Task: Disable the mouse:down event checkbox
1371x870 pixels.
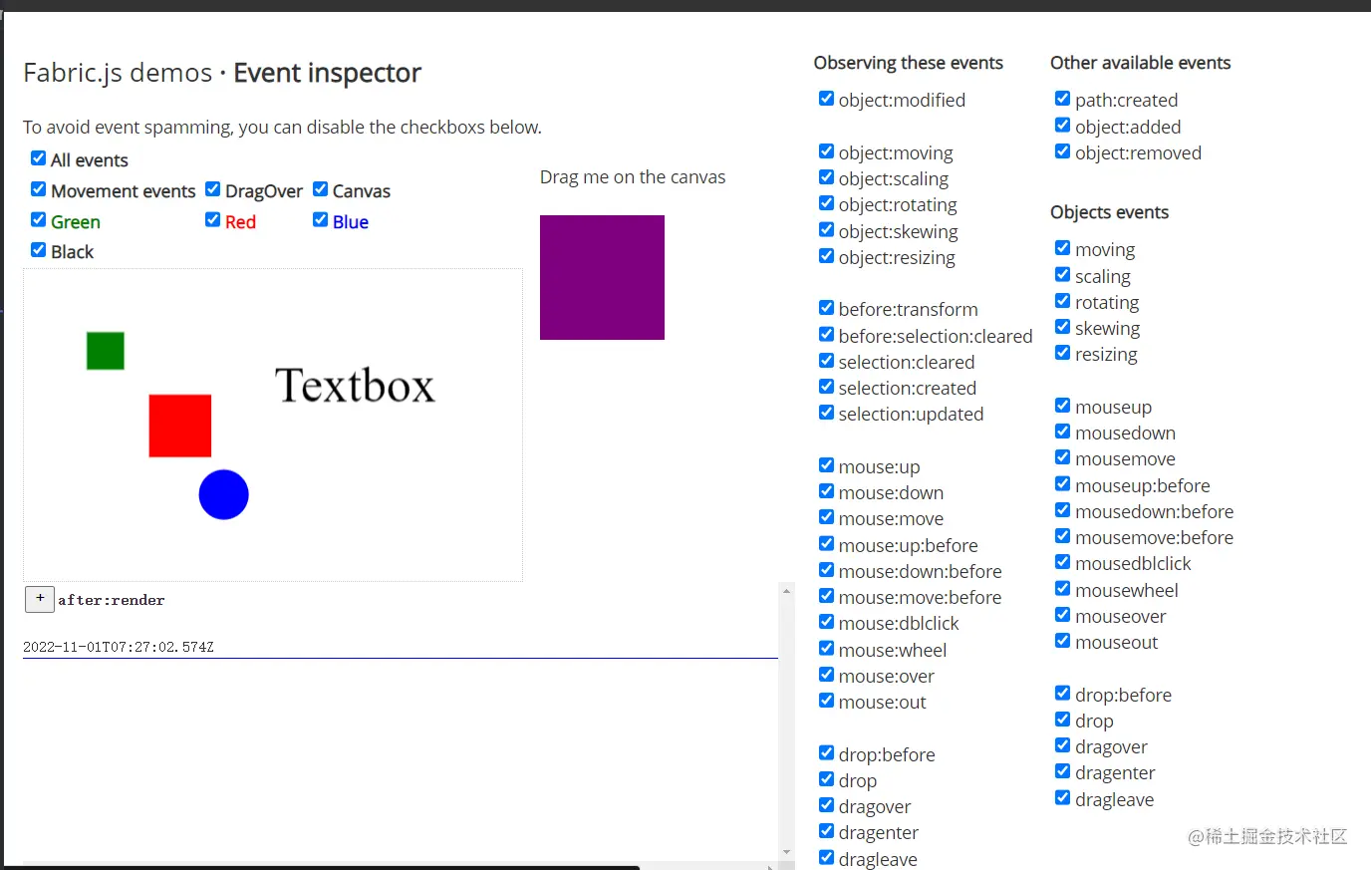Action: tap(826, 491)
